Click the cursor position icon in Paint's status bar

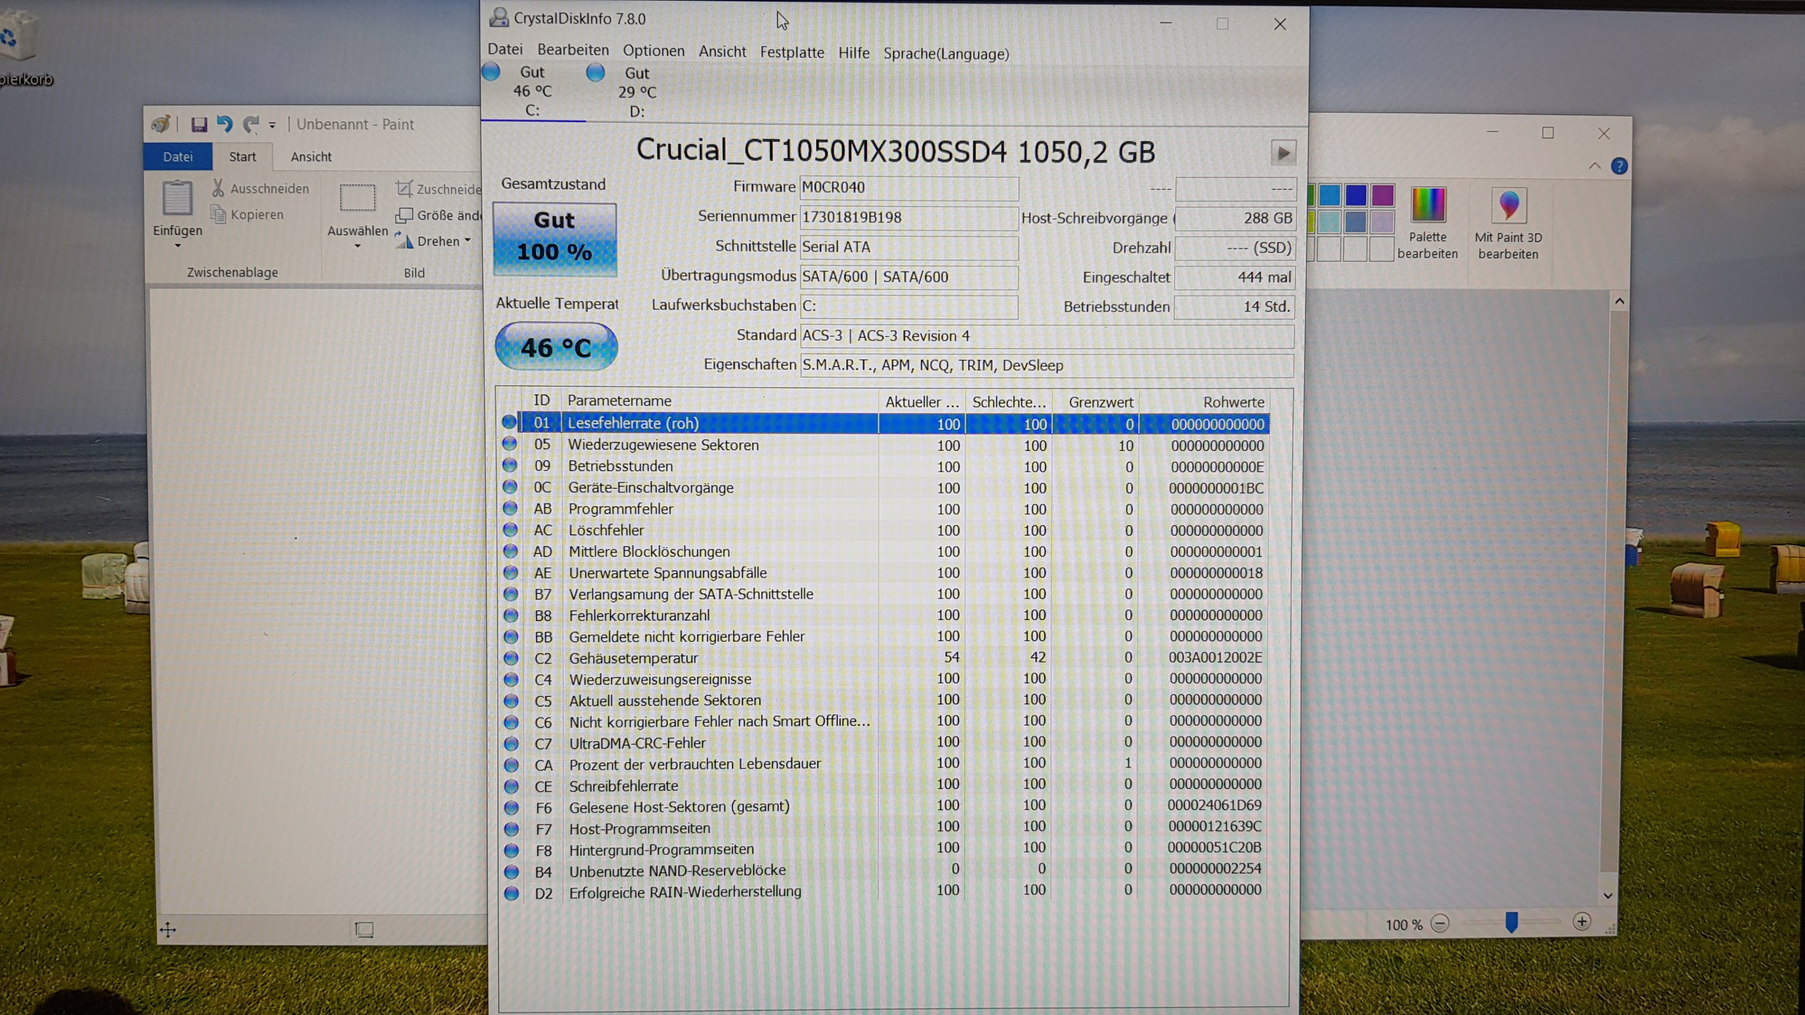click(x=167, y=929)
